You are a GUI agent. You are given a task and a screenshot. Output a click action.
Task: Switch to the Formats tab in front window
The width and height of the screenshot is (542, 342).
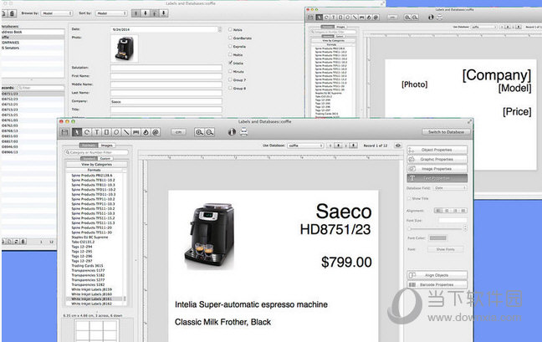pos(89,145)
